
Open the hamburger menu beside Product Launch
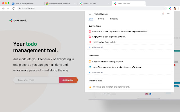[90, 14]
